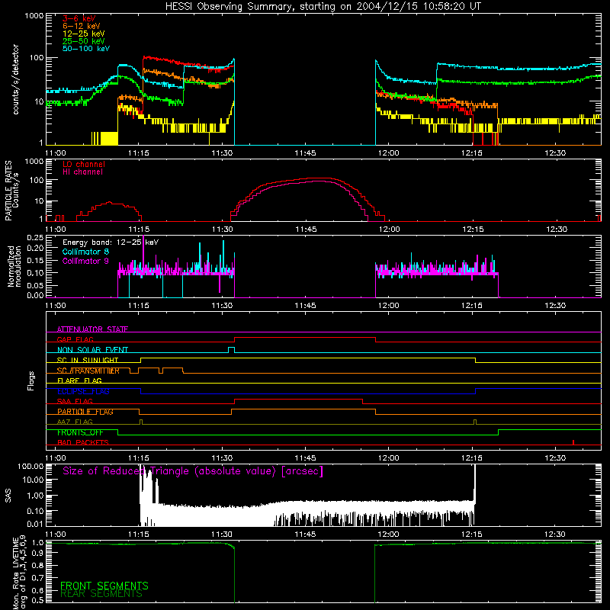Select the '50-100 keV' legend label
Screen dimensions: 610x610
point(86,49)
